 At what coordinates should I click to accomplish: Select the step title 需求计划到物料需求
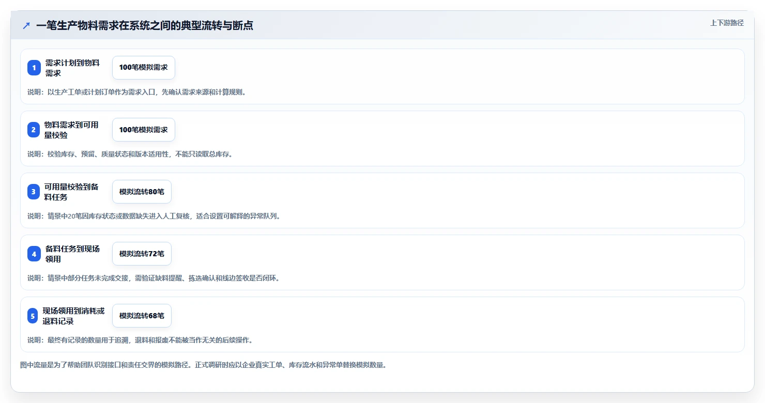click(x=72, y=68)
